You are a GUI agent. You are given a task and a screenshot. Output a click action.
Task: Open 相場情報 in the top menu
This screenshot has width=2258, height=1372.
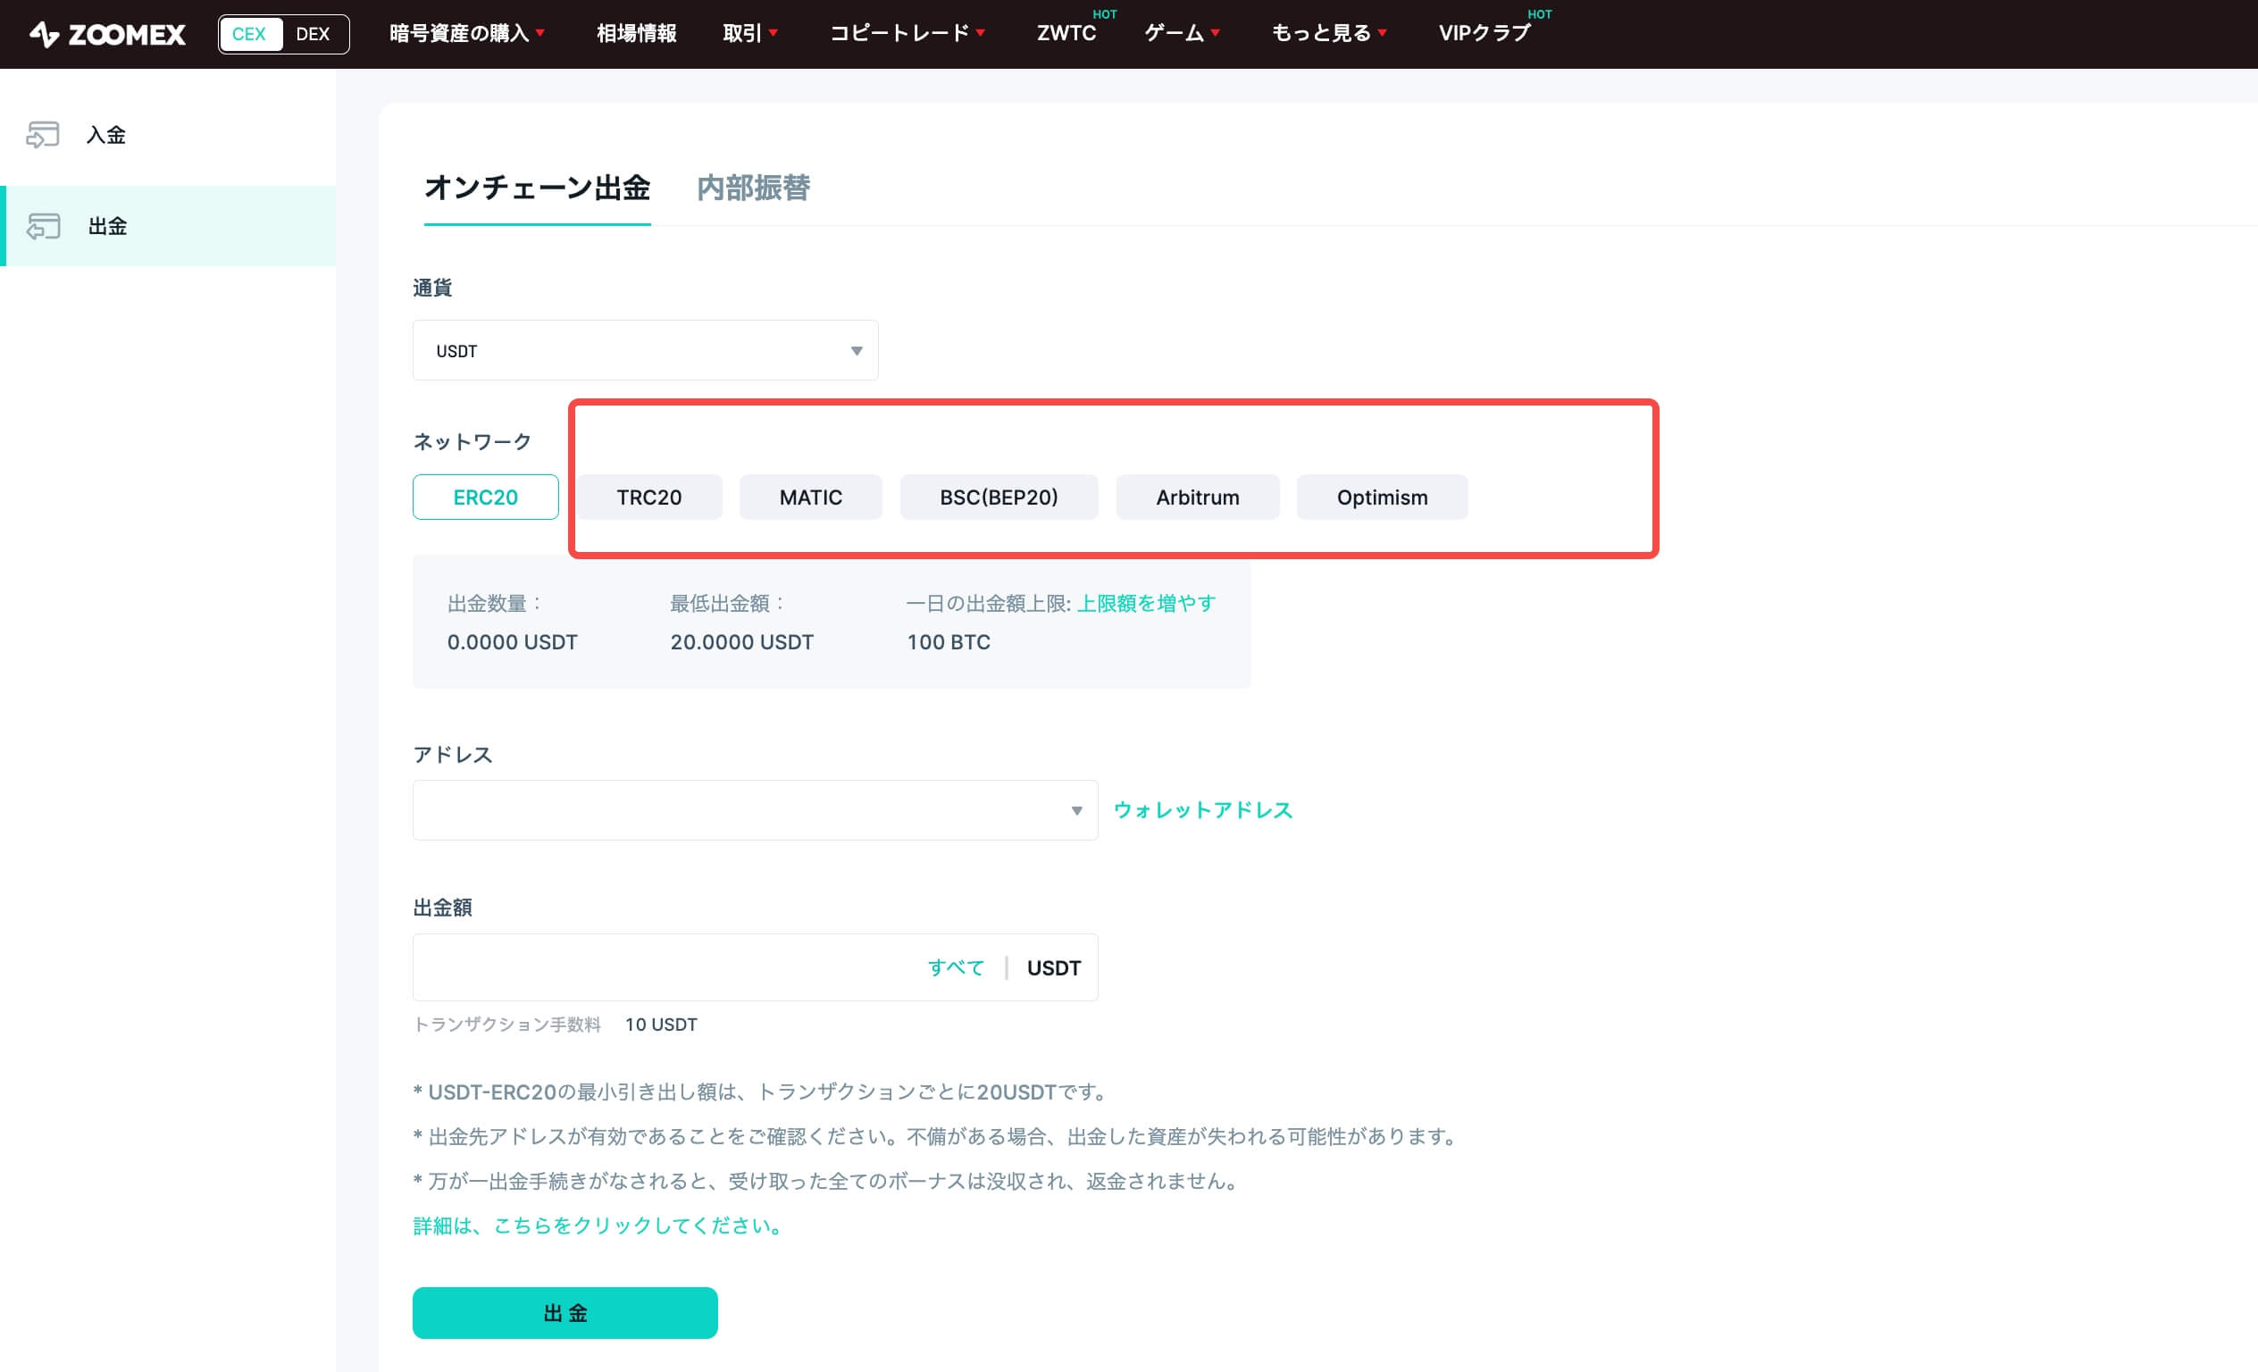coord(636,33)
